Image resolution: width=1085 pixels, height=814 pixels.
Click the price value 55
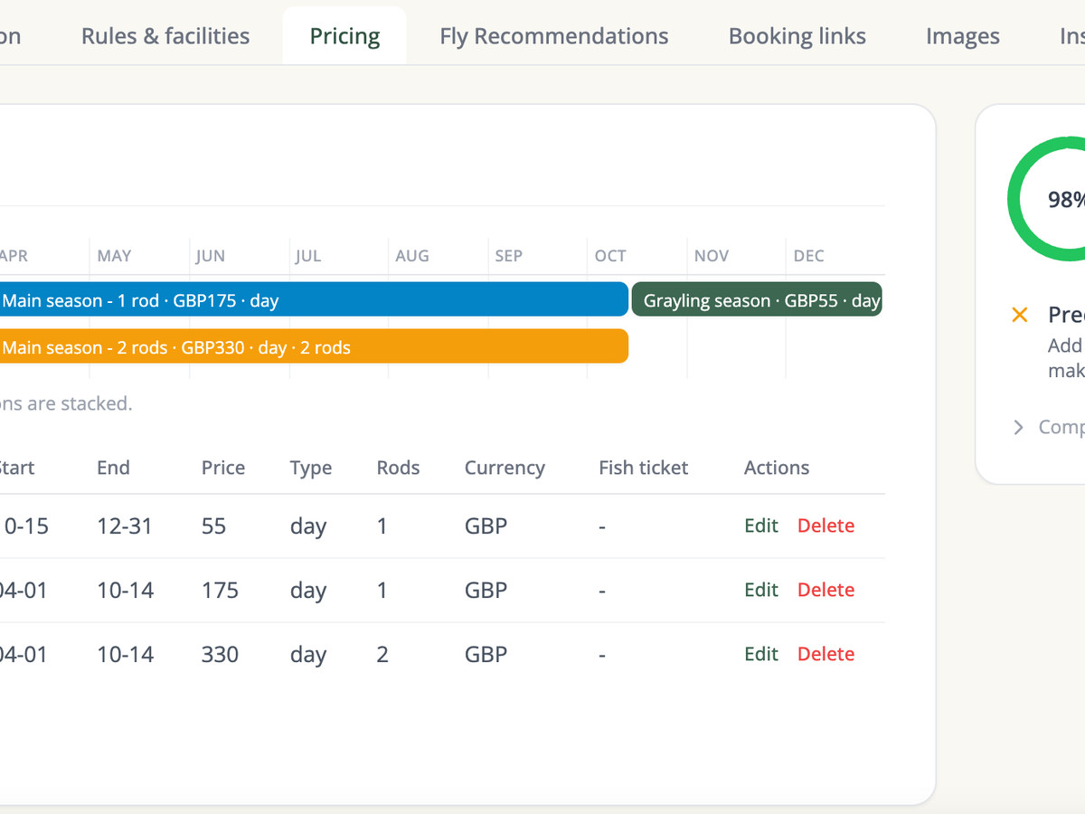(x=214, y=525)
